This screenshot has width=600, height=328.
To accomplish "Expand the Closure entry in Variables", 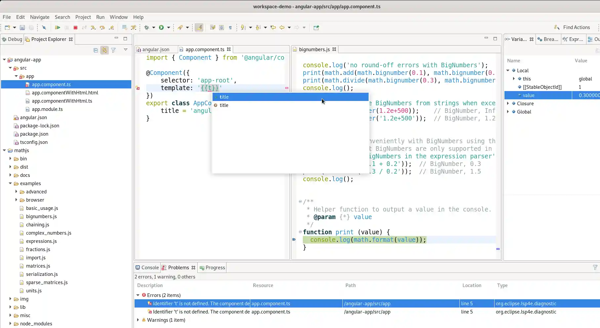I will click(508, 103).
